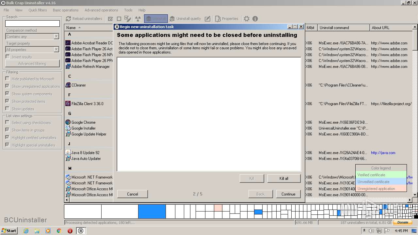
Task: Toggle the Show updates checkbox
Action: [7, 109]
